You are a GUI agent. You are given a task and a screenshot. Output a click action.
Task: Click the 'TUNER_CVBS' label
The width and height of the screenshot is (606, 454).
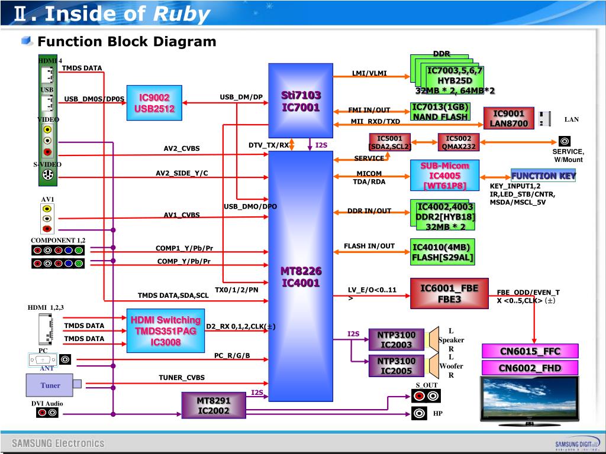pos(182,377)
